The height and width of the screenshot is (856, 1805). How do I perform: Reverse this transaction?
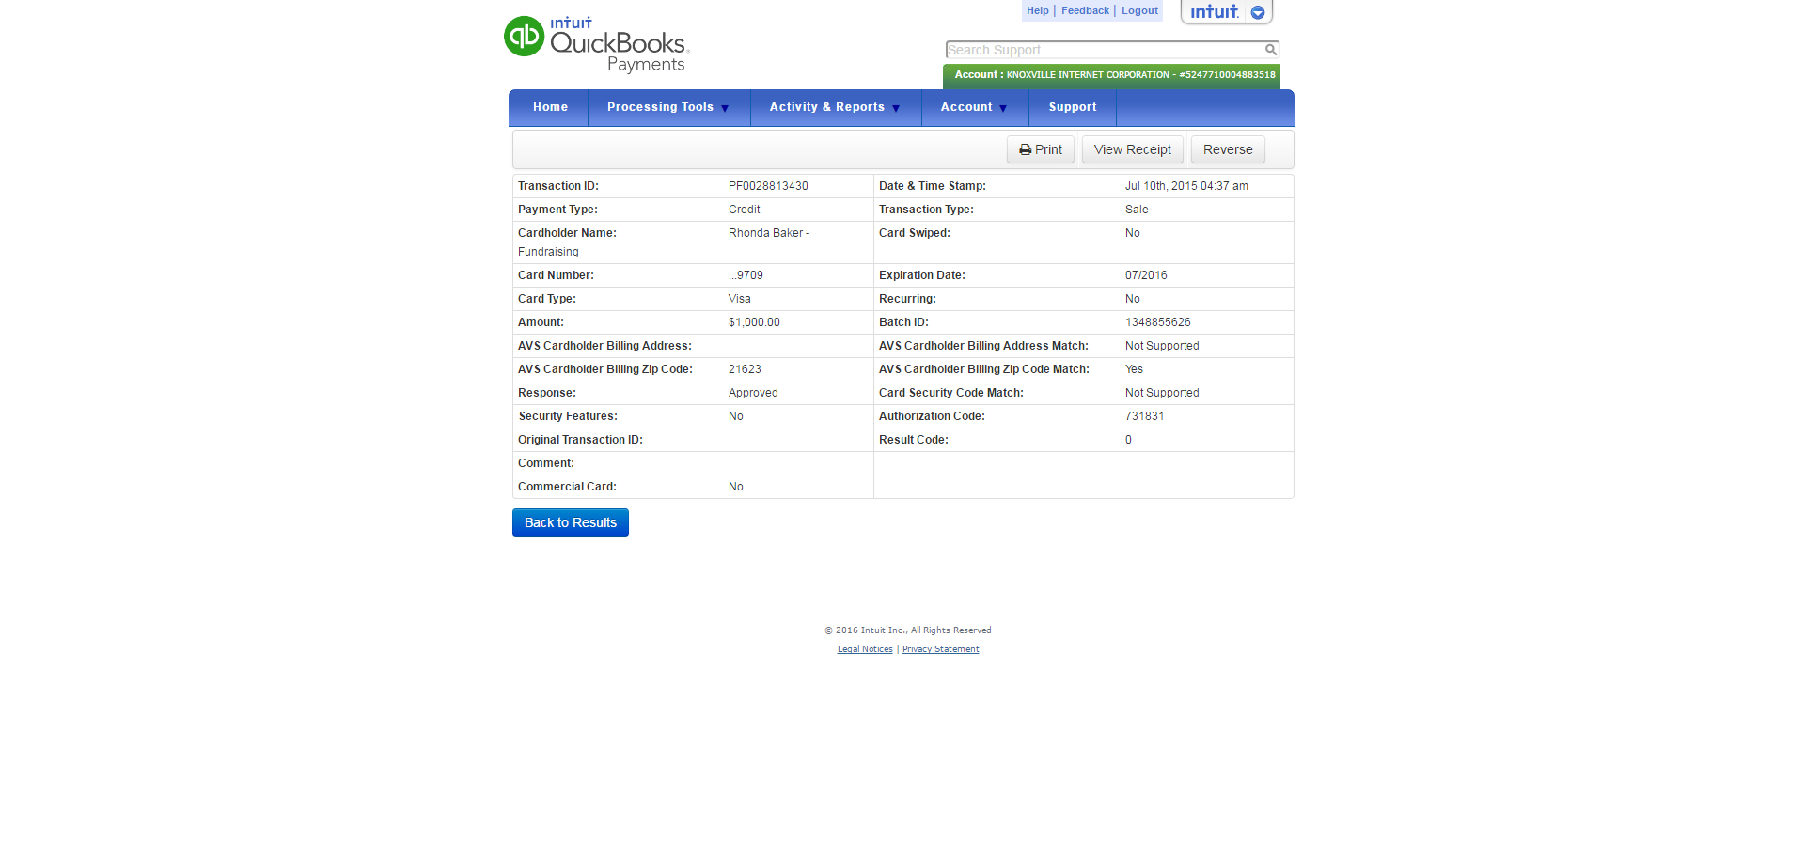coord(1228,149)
